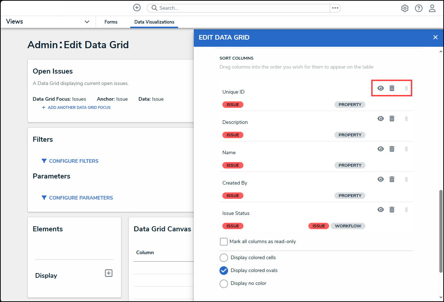Delete the Unique ID column
This screenshot has width=444, height=302.
tap(392, 88)
